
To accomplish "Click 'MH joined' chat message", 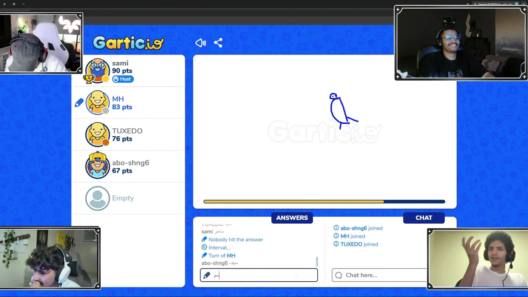I will pos(353,236).
